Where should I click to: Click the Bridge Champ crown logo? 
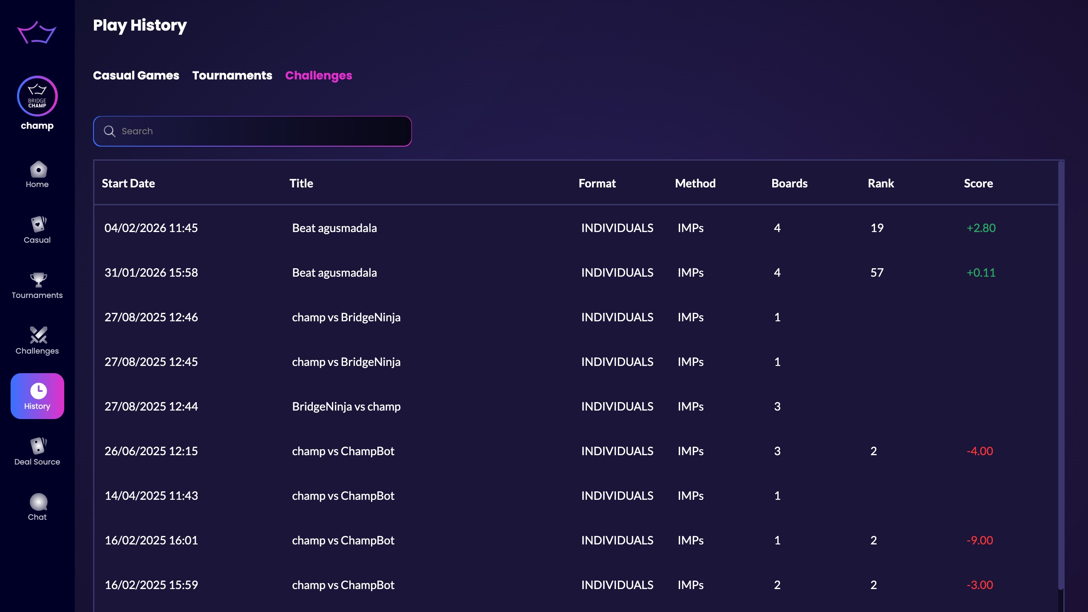click(x=37, y=32)
